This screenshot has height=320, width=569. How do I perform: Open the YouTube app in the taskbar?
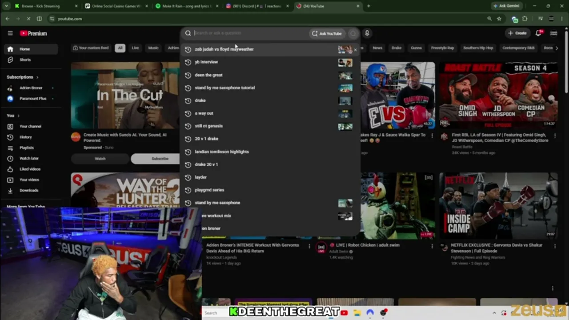point(344,313)
